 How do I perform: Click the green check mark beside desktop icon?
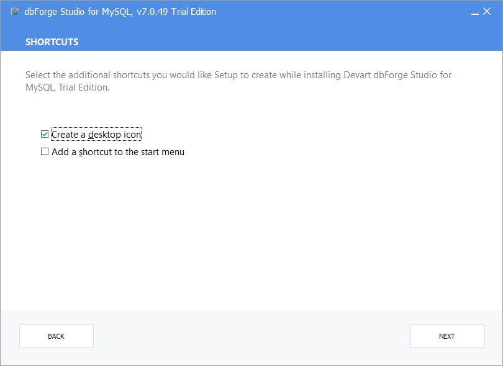click(45, 134)
